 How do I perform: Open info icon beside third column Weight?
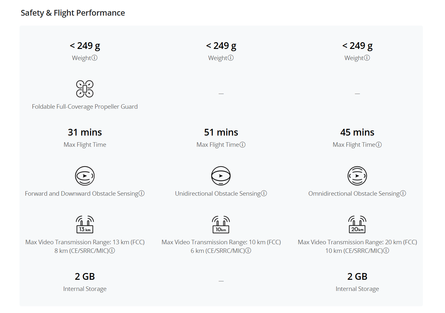(367, 58)
